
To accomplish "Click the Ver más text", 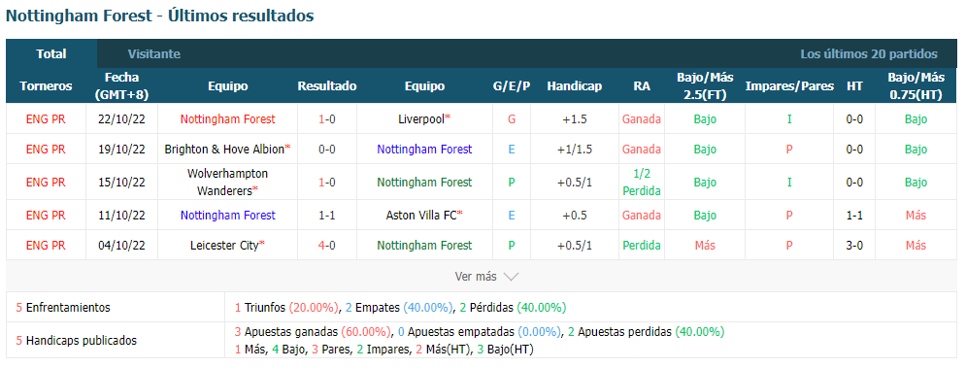I will click(x=476, y=277).
